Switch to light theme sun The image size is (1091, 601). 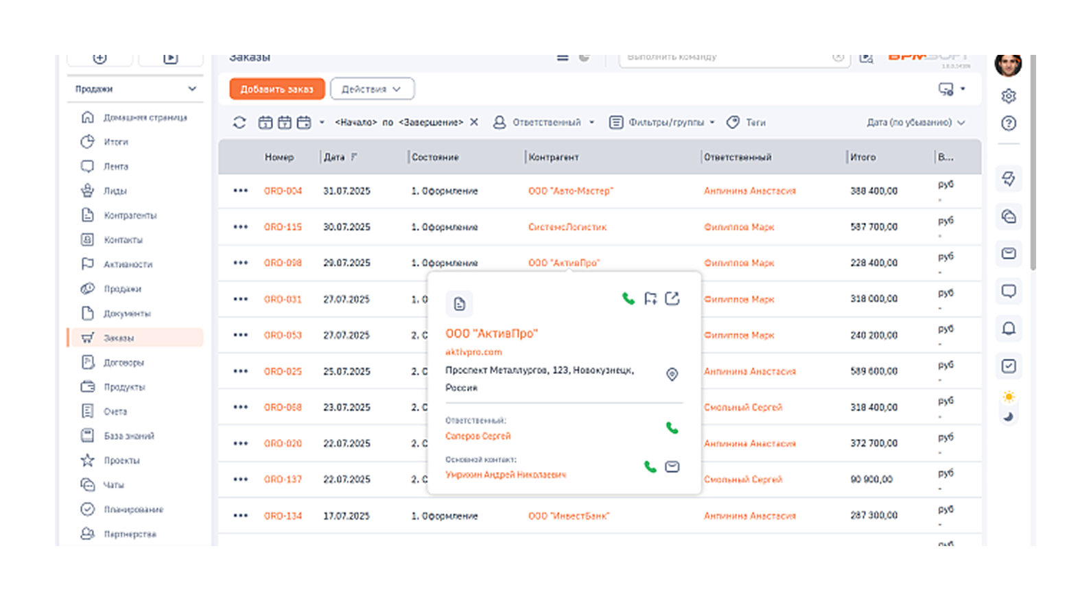pos(1009,397)
